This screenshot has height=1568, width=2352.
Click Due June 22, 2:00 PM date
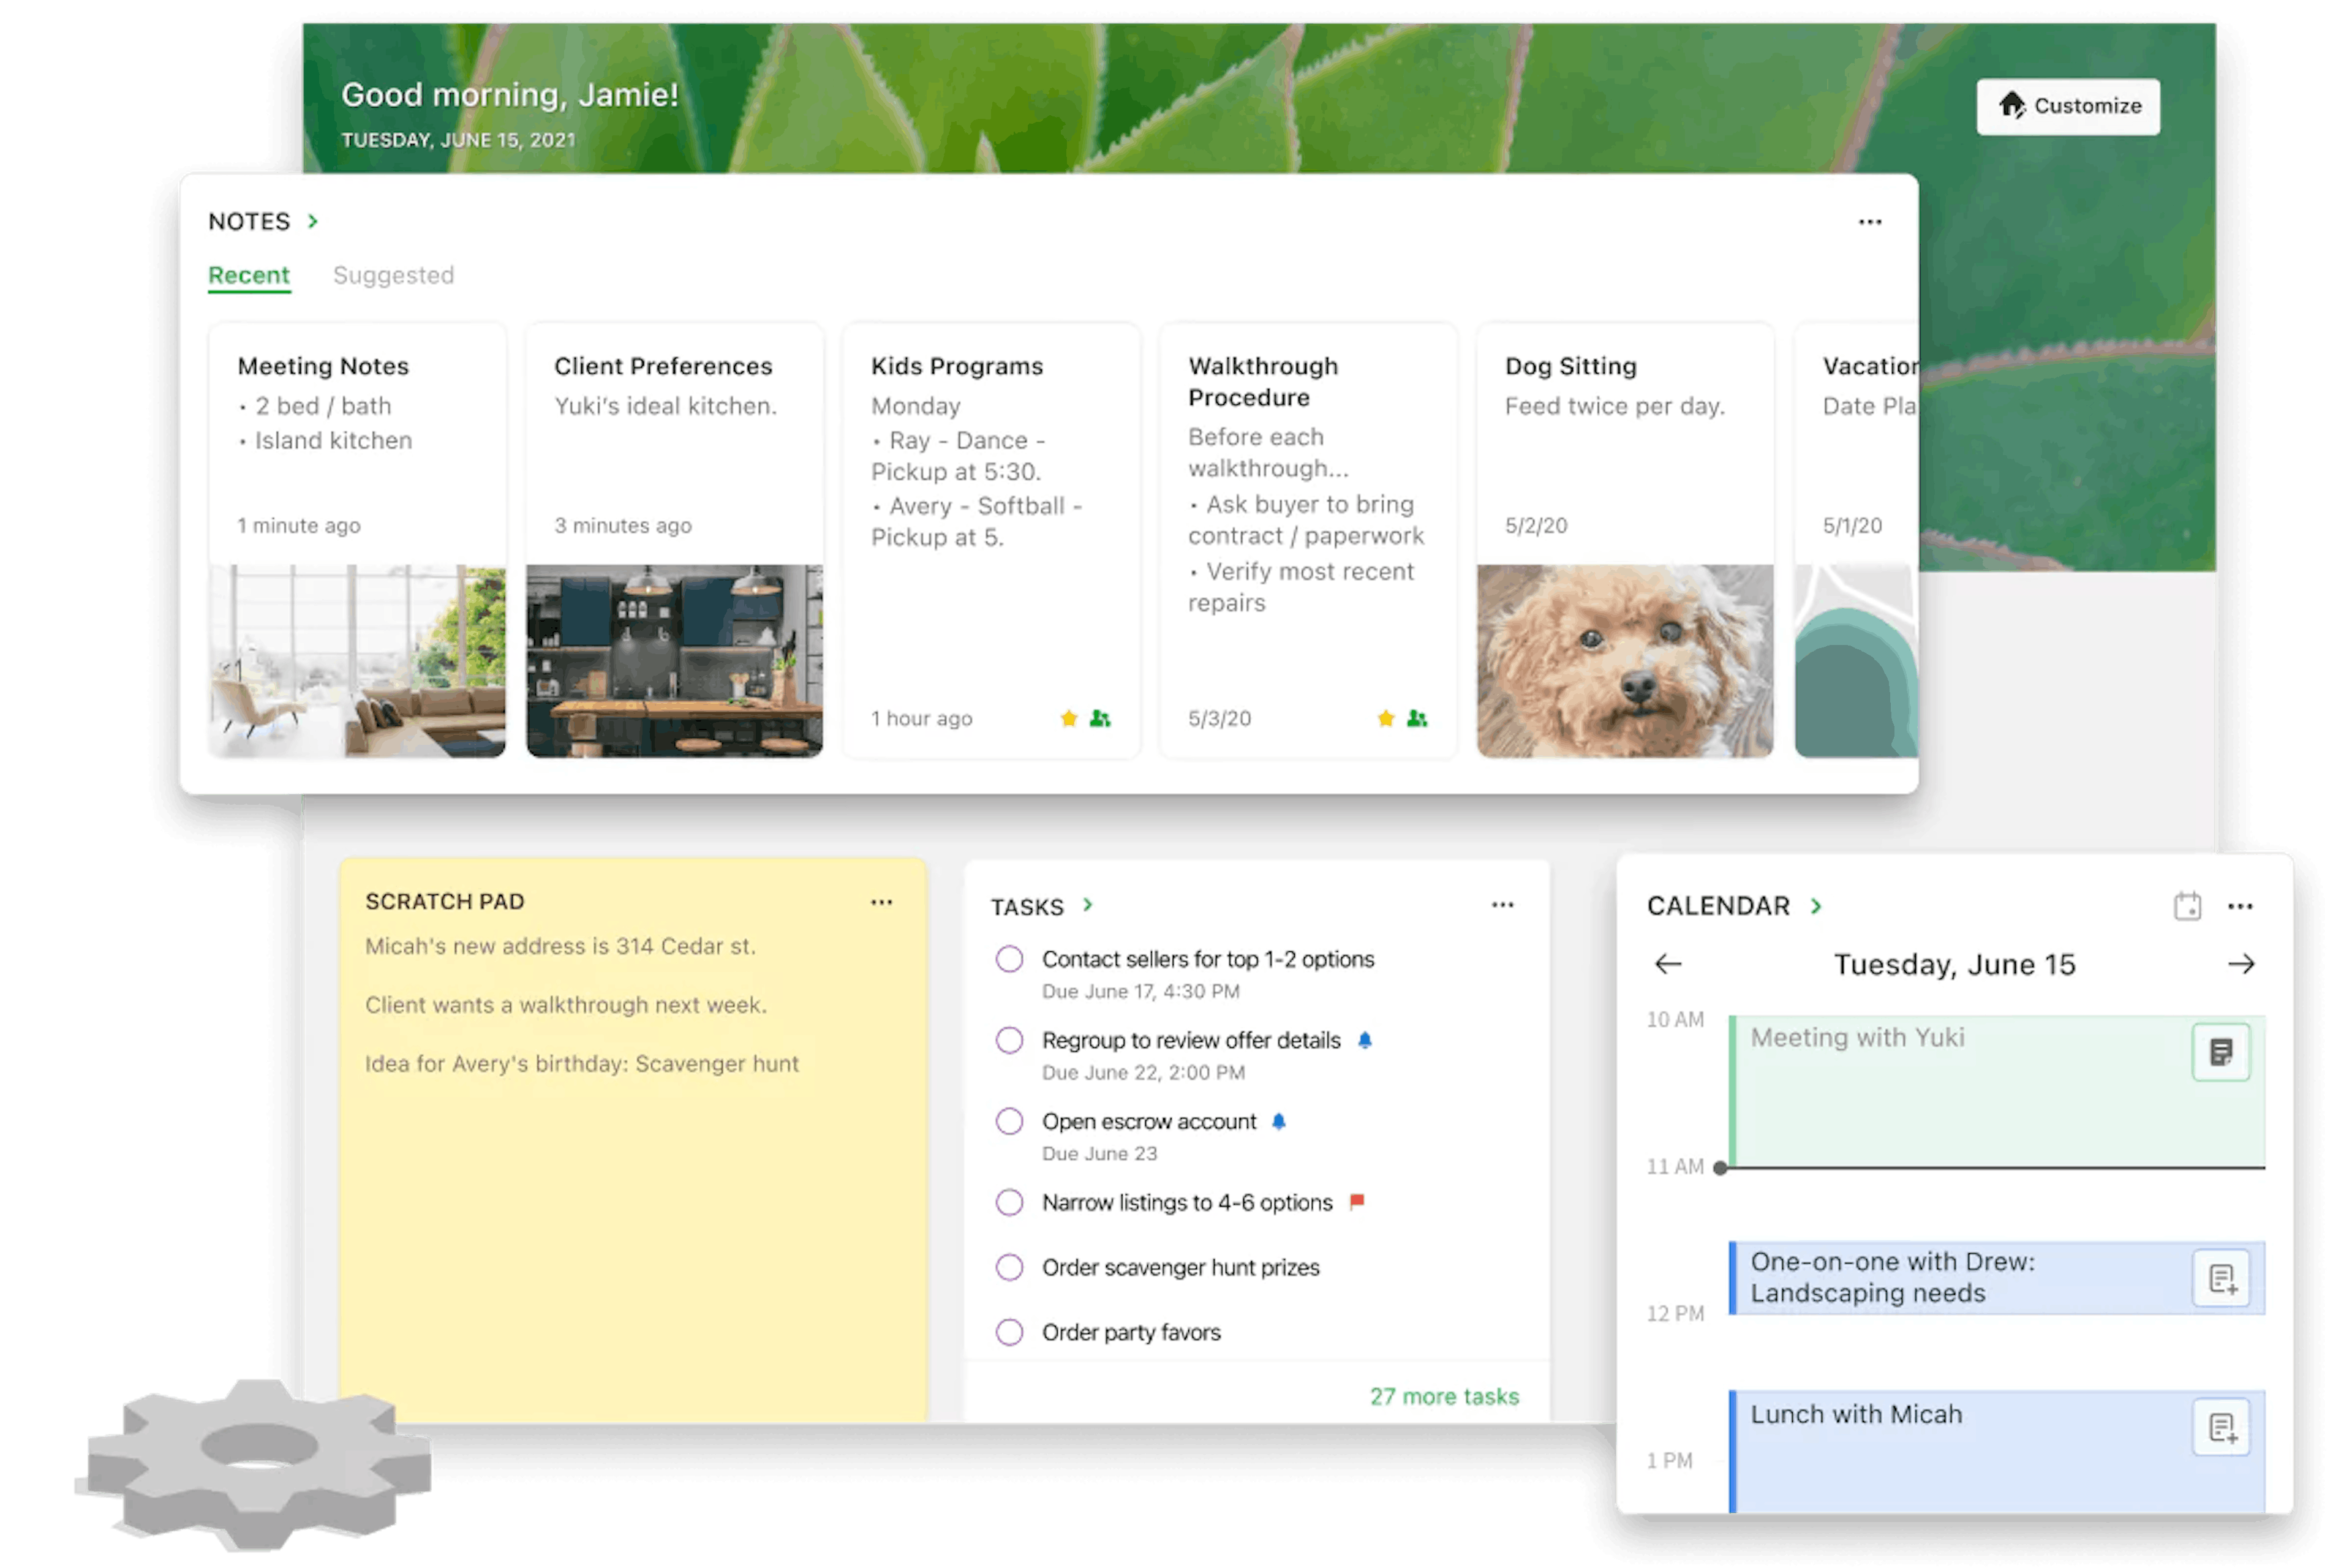(1143, 1072)
